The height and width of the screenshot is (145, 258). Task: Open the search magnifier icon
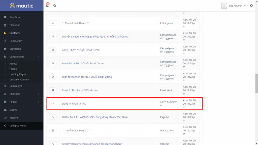tap(55, 6)
